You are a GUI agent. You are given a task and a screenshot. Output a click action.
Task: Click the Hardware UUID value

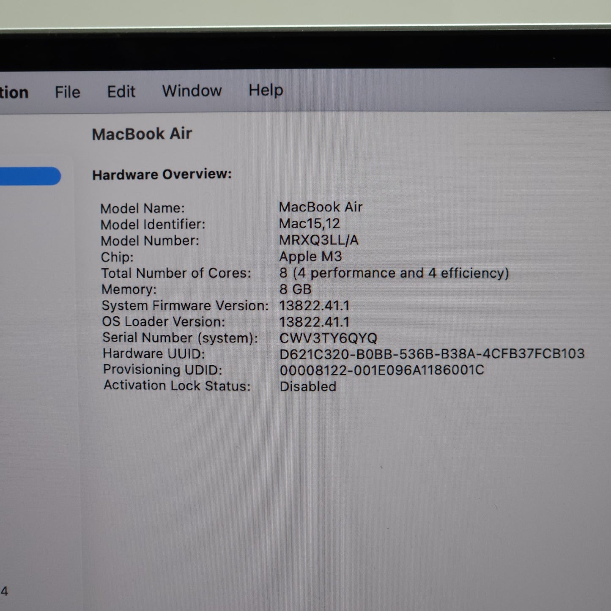[x=432, y=353]
